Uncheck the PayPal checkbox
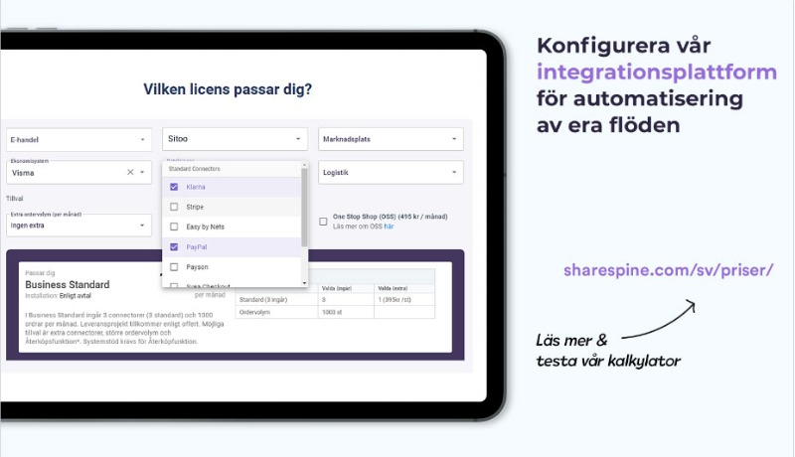 [174, 246]
